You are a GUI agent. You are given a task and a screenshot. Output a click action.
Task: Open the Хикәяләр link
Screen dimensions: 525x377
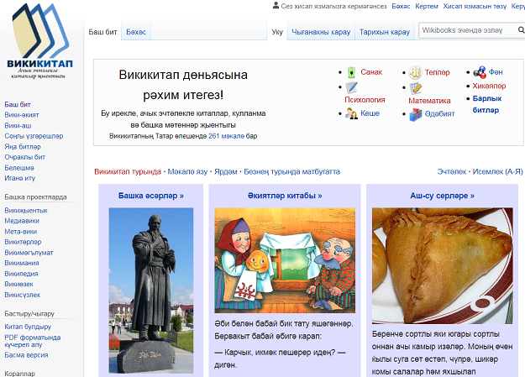[489, 86]
